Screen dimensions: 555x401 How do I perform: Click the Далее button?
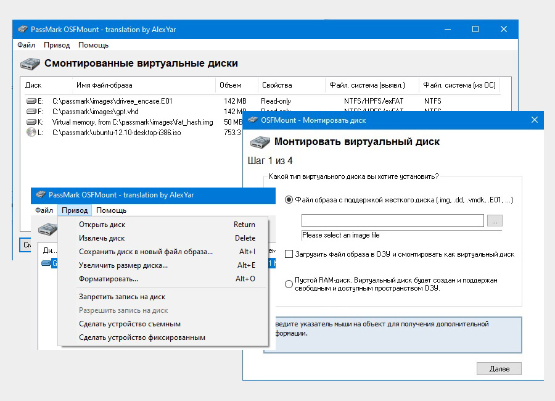point(499,369)
